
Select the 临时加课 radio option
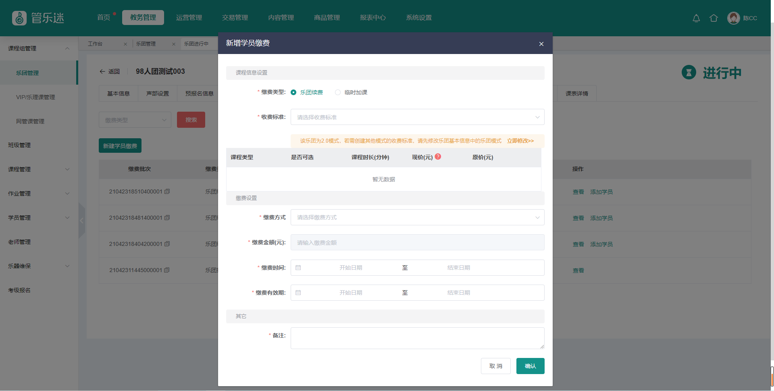click(338, 92)
